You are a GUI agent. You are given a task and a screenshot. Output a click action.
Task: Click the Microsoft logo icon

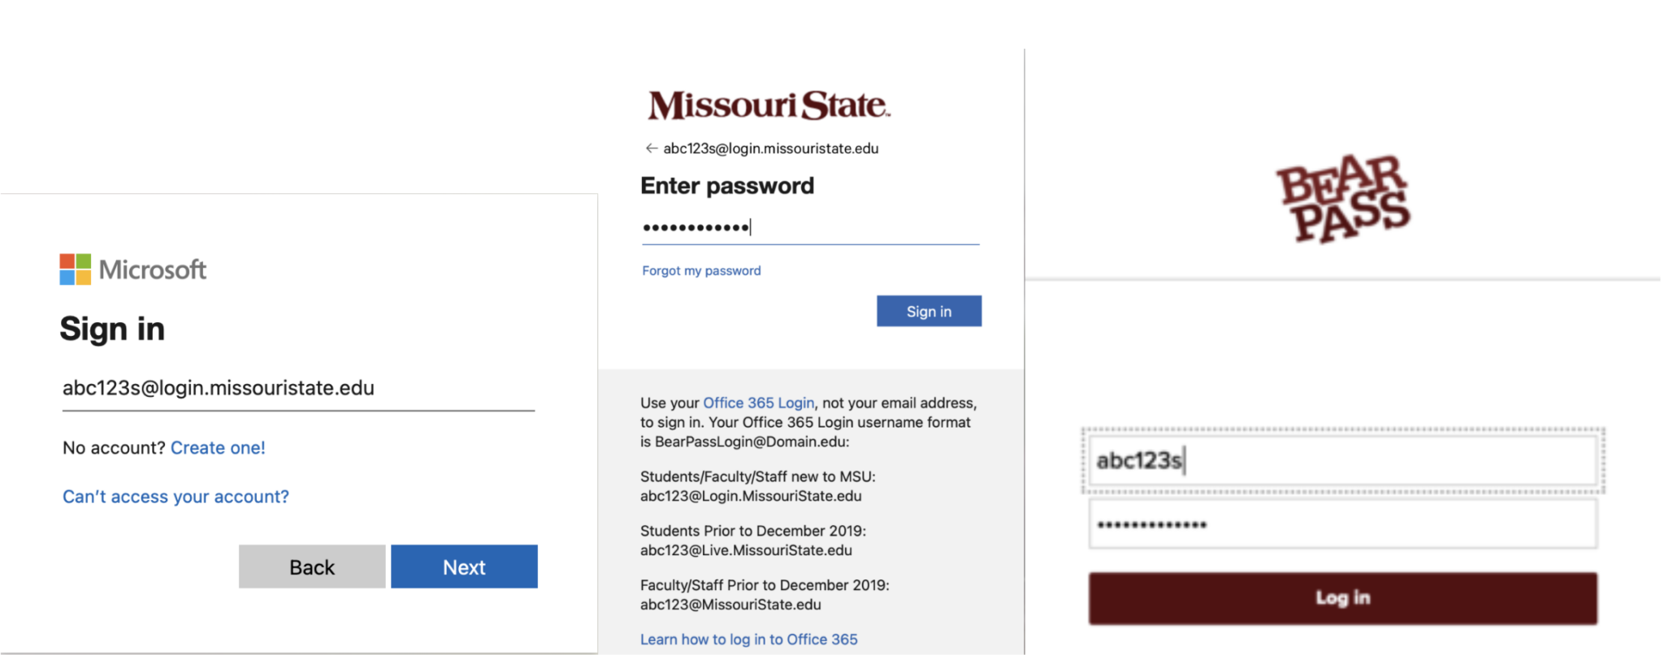(132, 269)
